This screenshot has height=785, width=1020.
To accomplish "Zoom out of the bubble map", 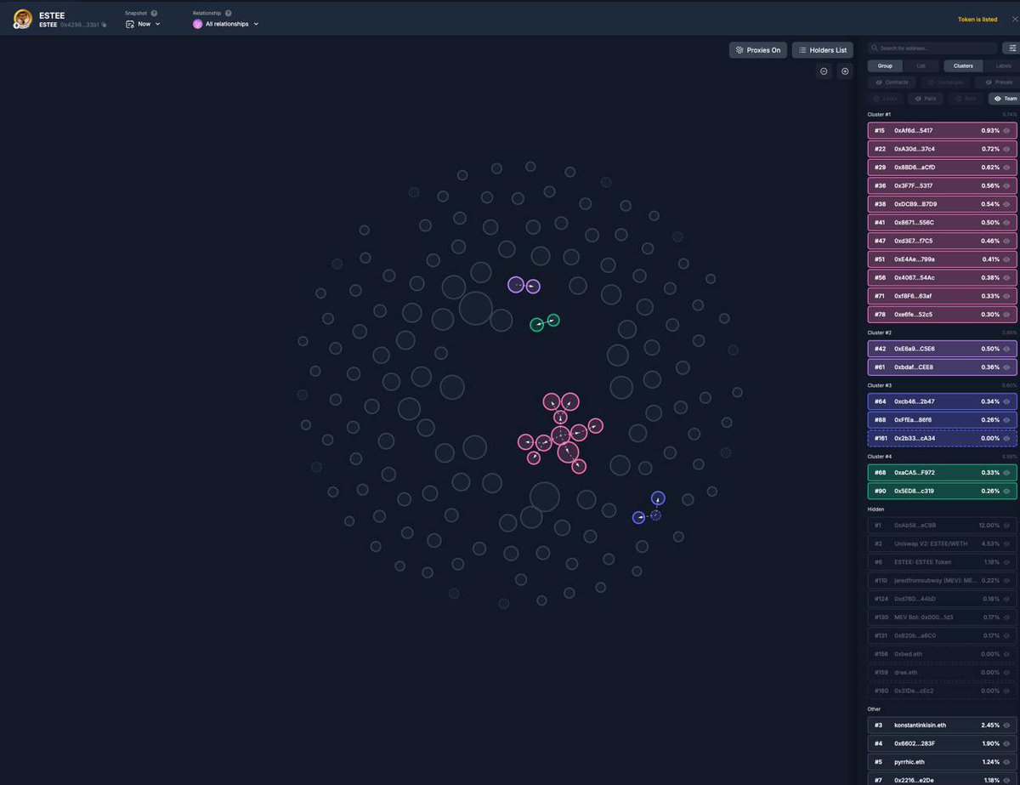I will click(x=824, y=71).
